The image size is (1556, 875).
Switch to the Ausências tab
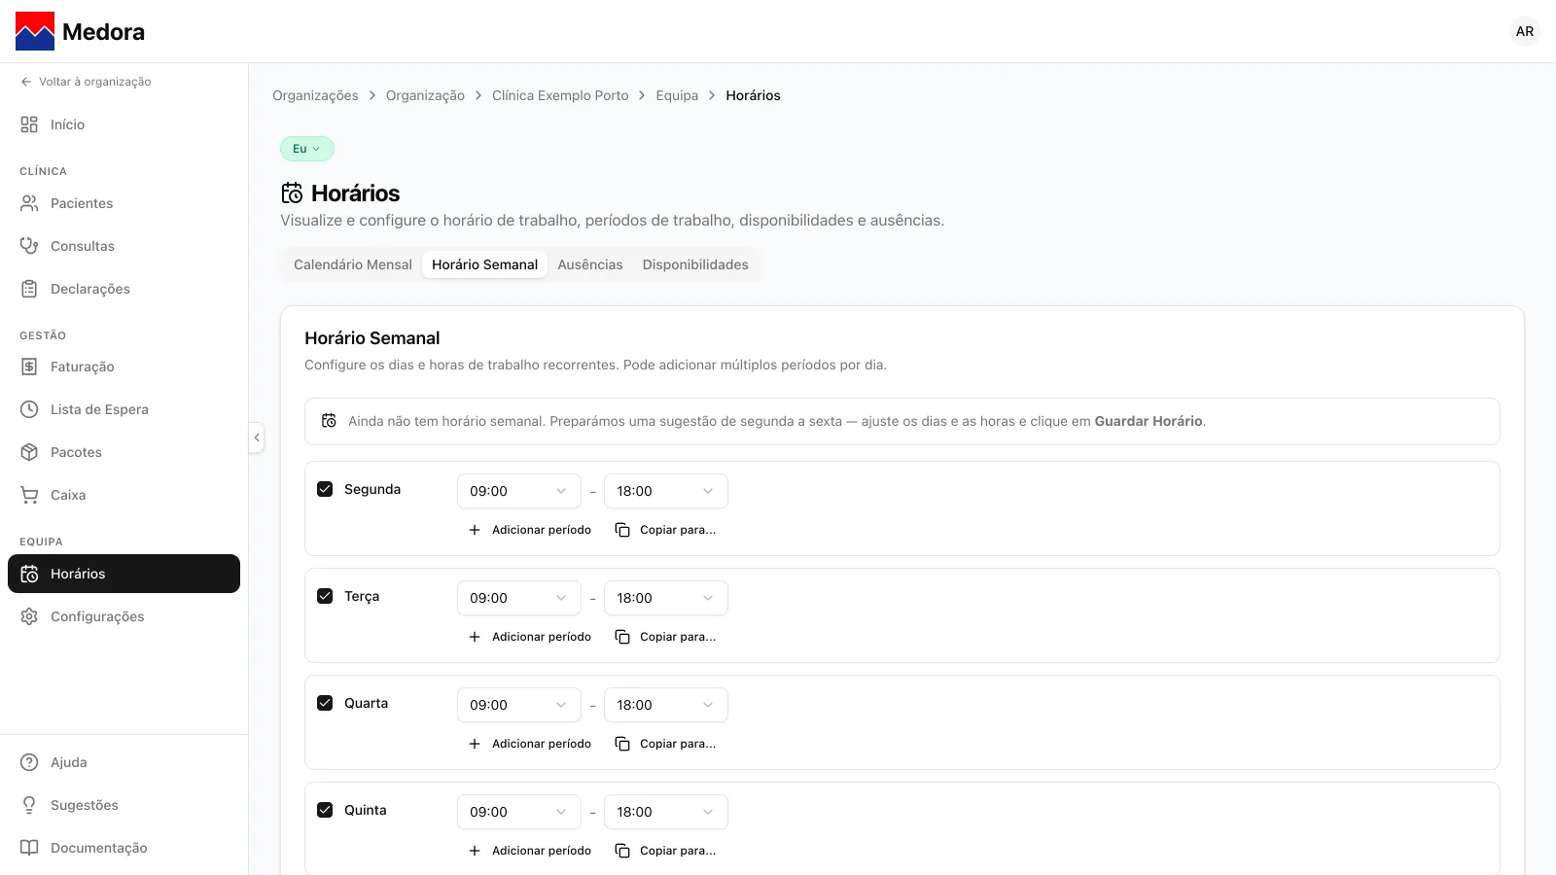click(x=590, y=264)
